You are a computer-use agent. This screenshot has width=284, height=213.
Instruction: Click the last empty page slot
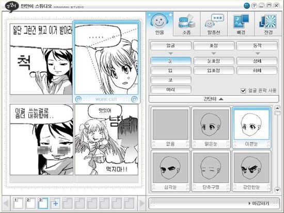(130, 203)
